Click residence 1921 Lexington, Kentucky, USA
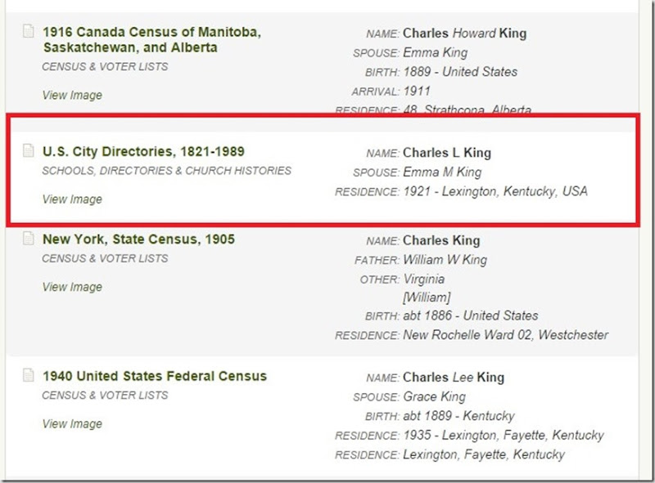655x483 pixels. point(495,192)
